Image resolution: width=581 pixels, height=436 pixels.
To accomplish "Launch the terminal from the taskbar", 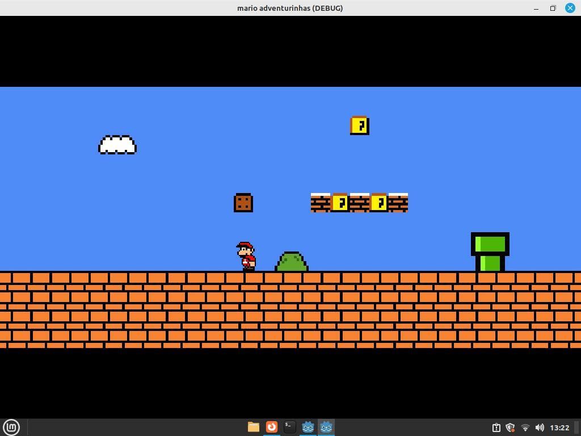I will 290,427.
